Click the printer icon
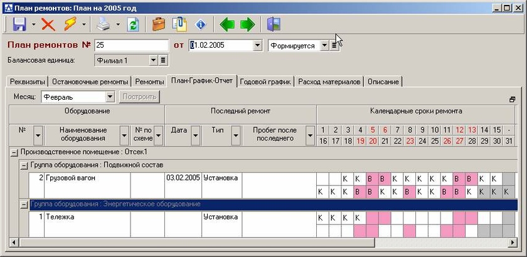Viewport: 527px width, 257px height. tap(104, 24)
